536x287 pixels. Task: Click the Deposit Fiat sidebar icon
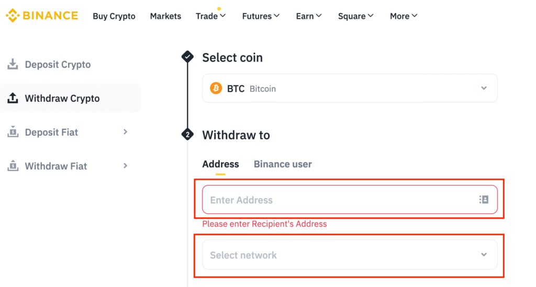pyautogui.click(x=13, y=132)
